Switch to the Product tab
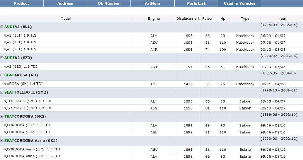 pos(22,4)
